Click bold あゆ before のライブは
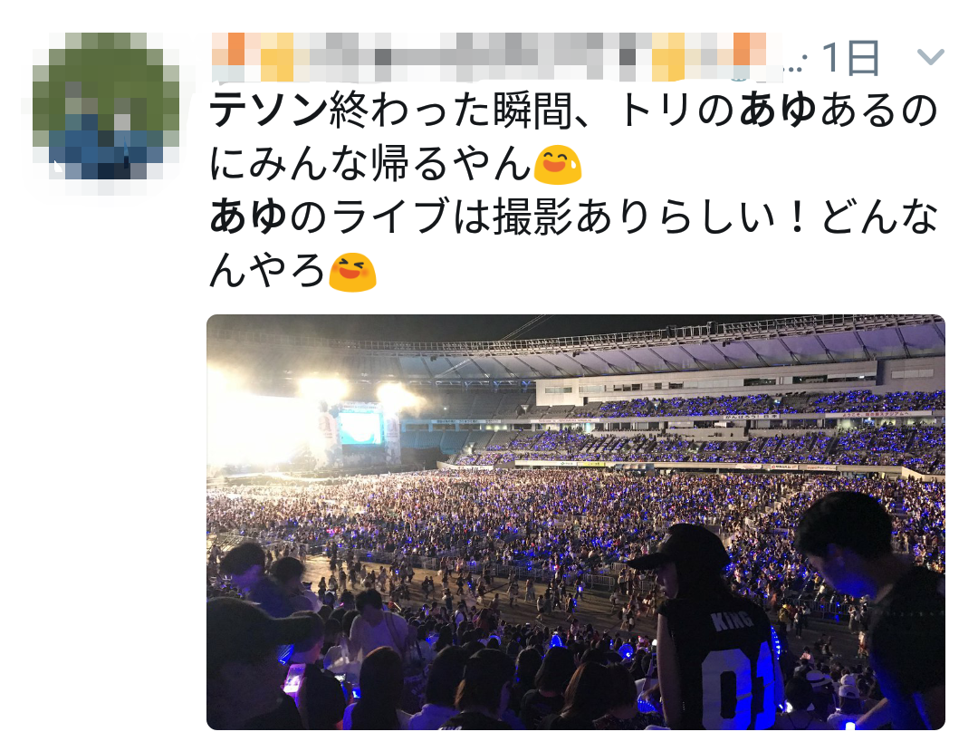This screenshot has height=751, width=978. tap(247, 217)
